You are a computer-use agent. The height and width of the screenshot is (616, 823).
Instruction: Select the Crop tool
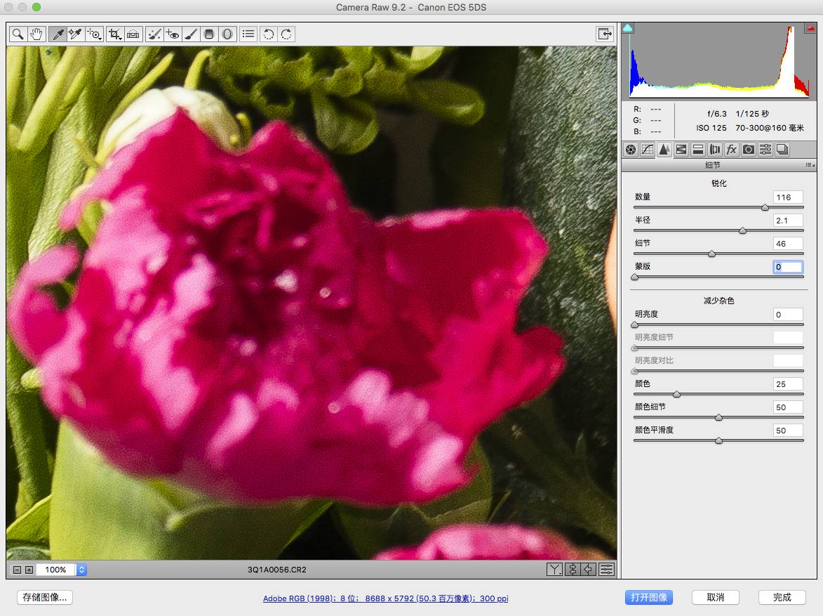pyautogui.click(x=114, y=34)
